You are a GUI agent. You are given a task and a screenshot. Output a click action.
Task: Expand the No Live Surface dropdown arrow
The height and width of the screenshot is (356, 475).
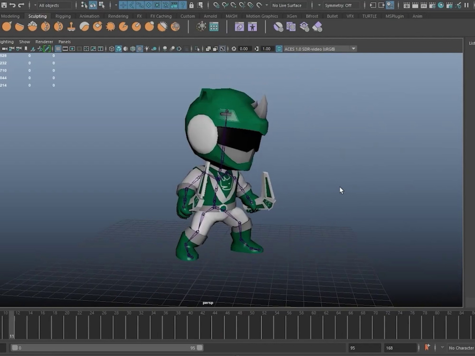[x=266, y=5]
